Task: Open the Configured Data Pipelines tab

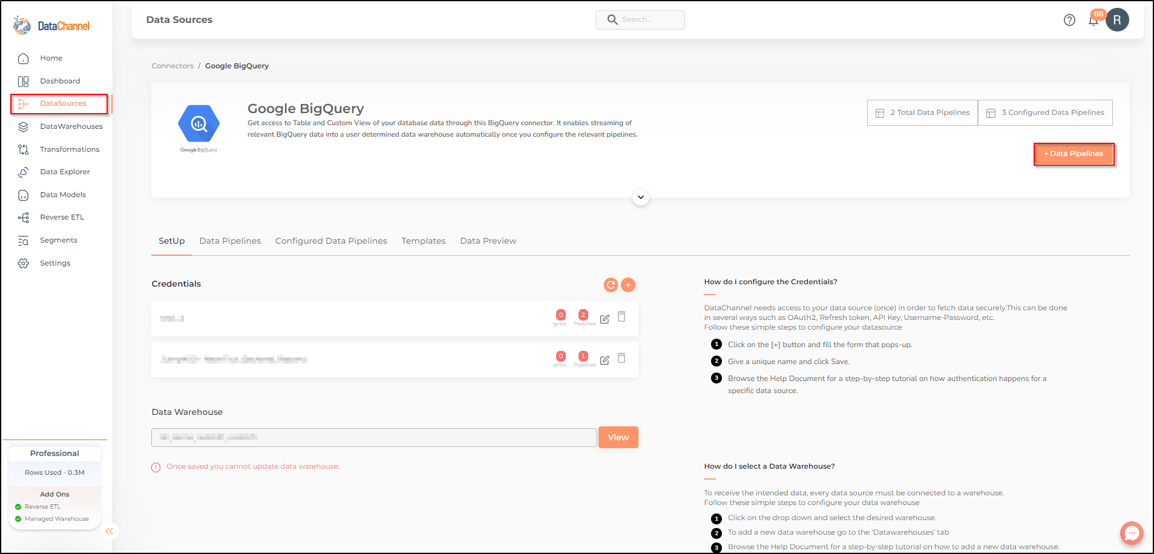Action: (331, 241)
